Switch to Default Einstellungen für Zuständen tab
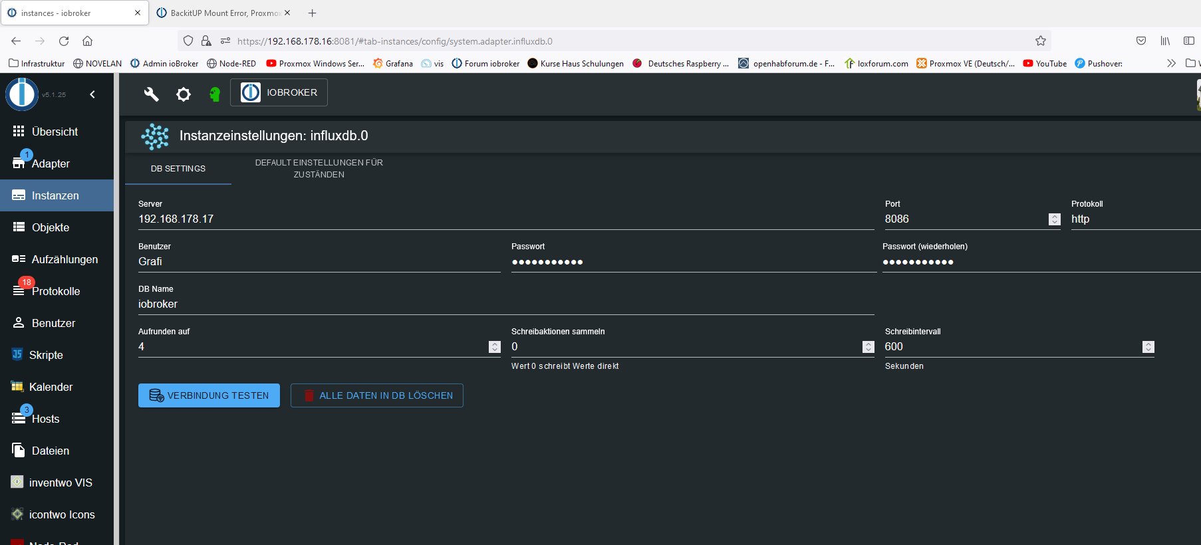 click(319, 169)
